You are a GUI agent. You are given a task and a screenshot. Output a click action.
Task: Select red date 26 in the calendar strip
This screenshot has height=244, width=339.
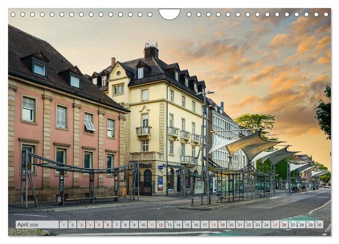click(284, 225)
